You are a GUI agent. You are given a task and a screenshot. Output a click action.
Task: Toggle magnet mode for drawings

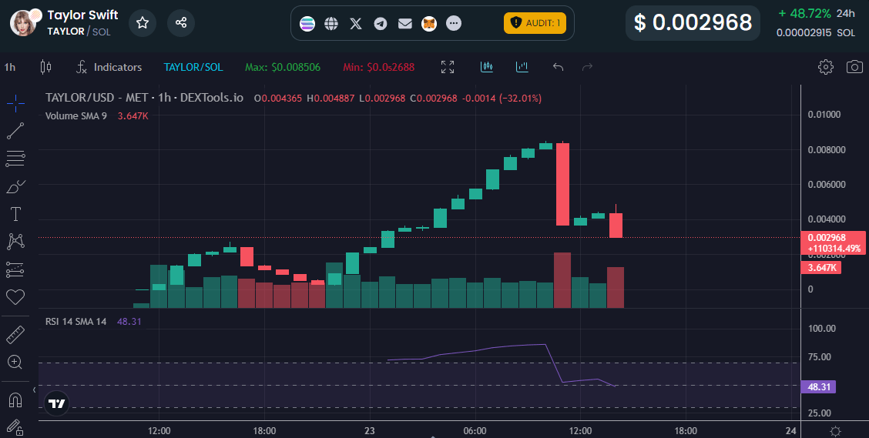(x=15, y=400)
